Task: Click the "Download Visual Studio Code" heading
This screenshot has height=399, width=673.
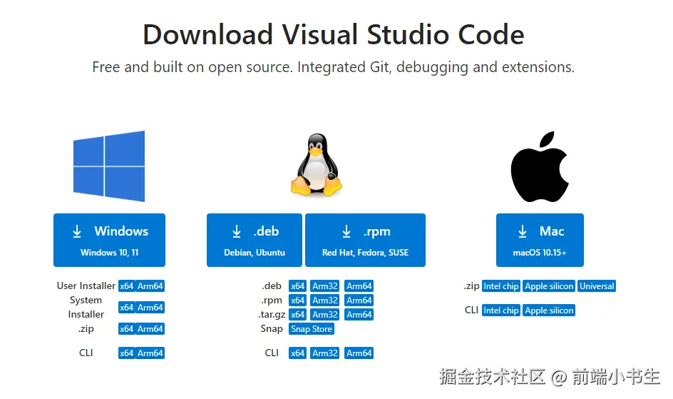Action: 334,34
